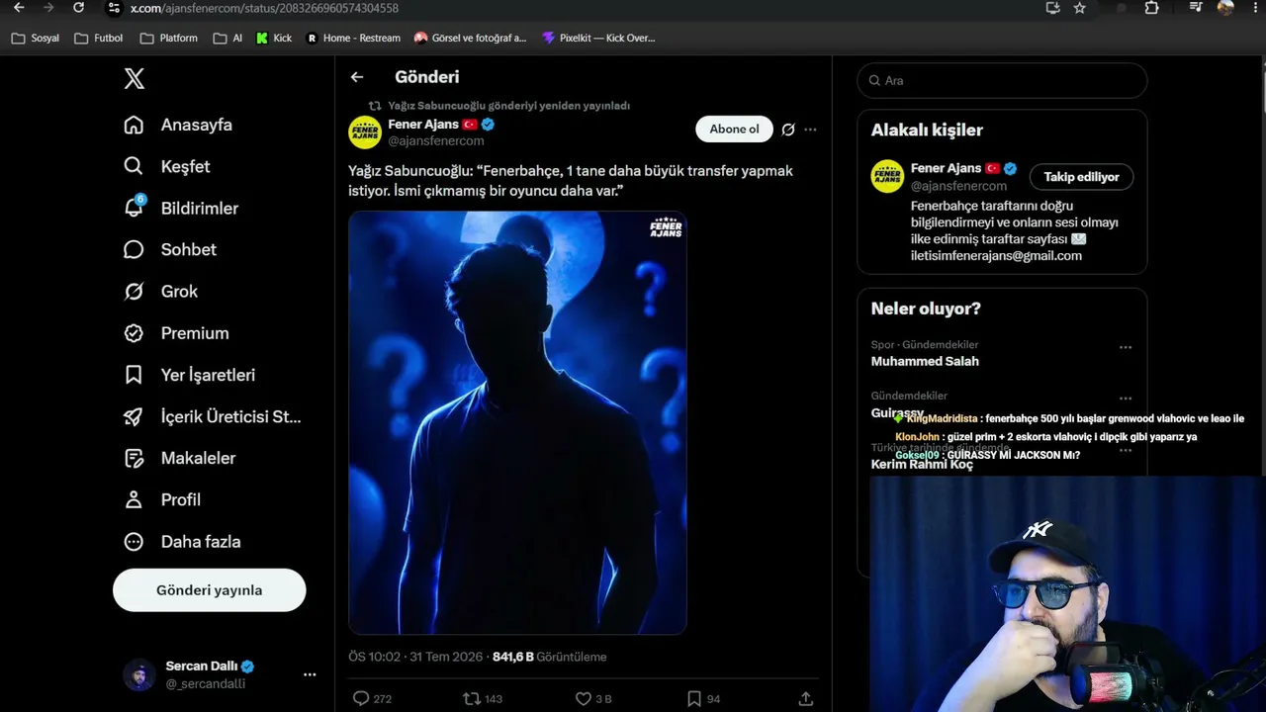
Task: Open Sercan Dallı account avatar
Action: (x=139, y=674)
